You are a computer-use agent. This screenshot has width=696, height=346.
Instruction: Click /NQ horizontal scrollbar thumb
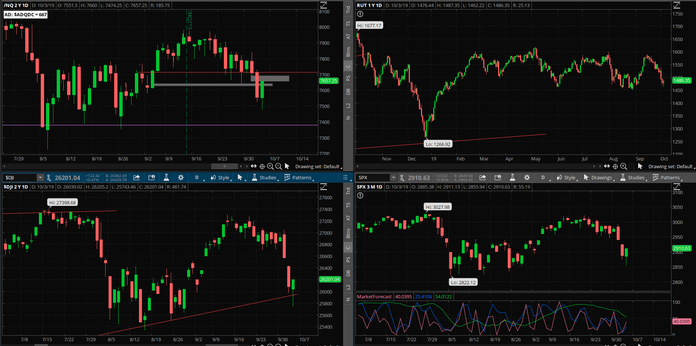225,166
